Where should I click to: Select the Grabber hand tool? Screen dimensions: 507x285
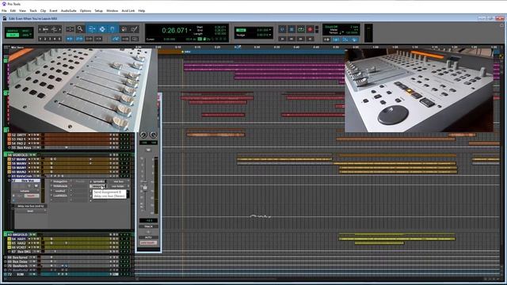pos(112,29)
